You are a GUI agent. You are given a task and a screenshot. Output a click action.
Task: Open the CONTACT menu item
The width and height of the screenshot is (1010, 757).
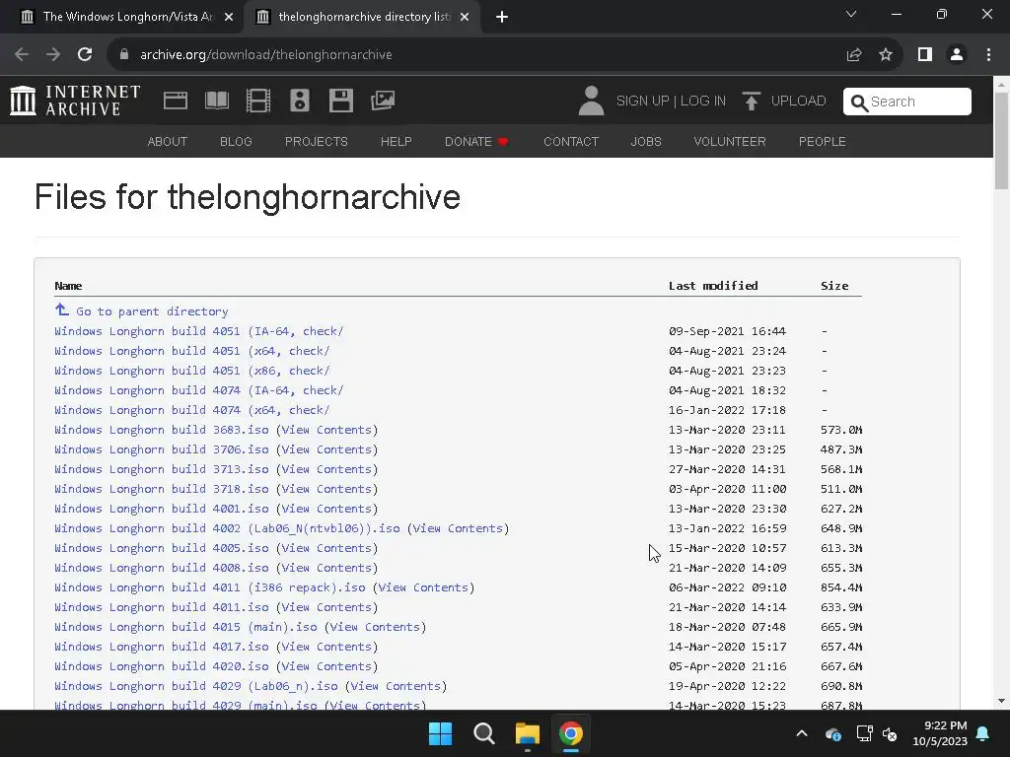[571, 142]
